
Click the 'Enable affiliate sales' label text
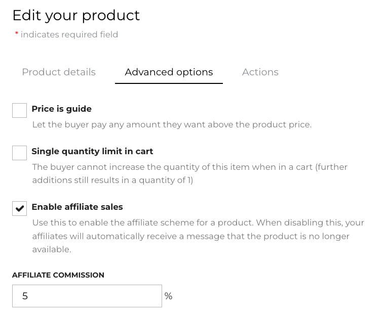77,207
